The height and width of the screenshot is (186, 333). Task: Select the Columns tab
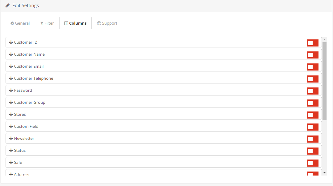click(x=75, y=23)
